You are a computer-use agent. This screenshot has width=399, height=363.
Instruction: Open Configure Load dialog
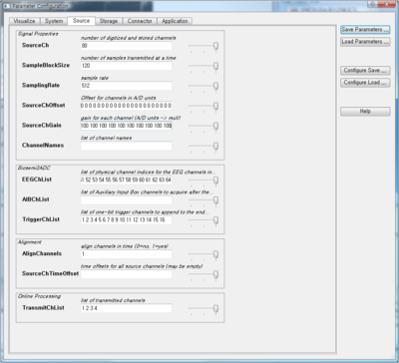tap(365, 83)
